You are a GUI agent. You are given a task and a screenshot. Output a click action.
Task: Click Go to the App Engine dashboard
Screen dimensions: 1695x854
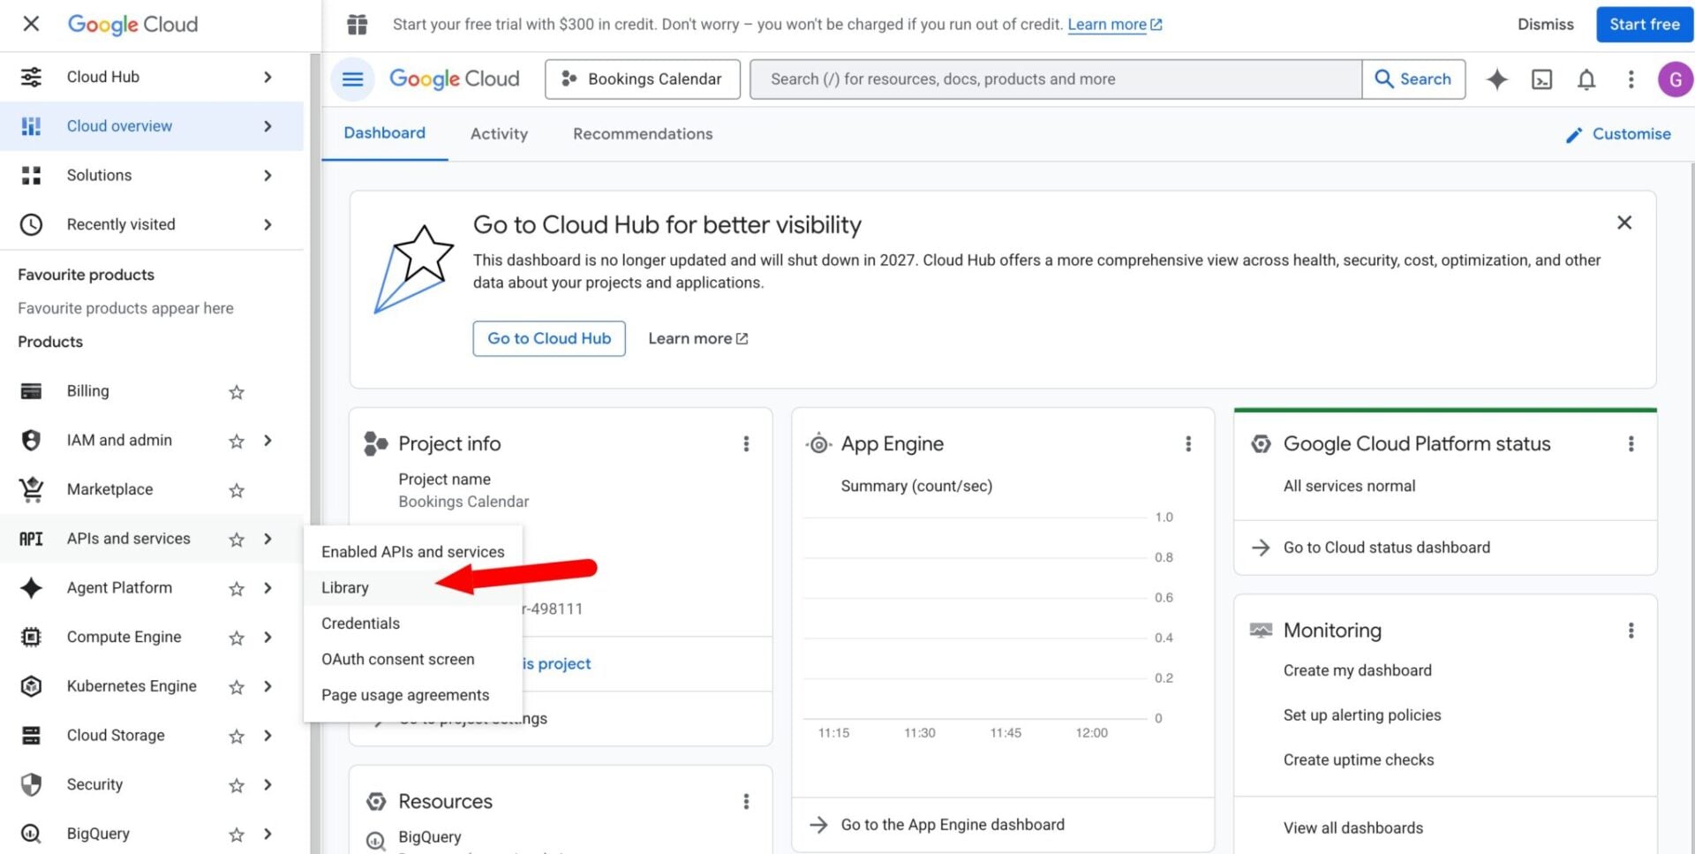[953, 825]
